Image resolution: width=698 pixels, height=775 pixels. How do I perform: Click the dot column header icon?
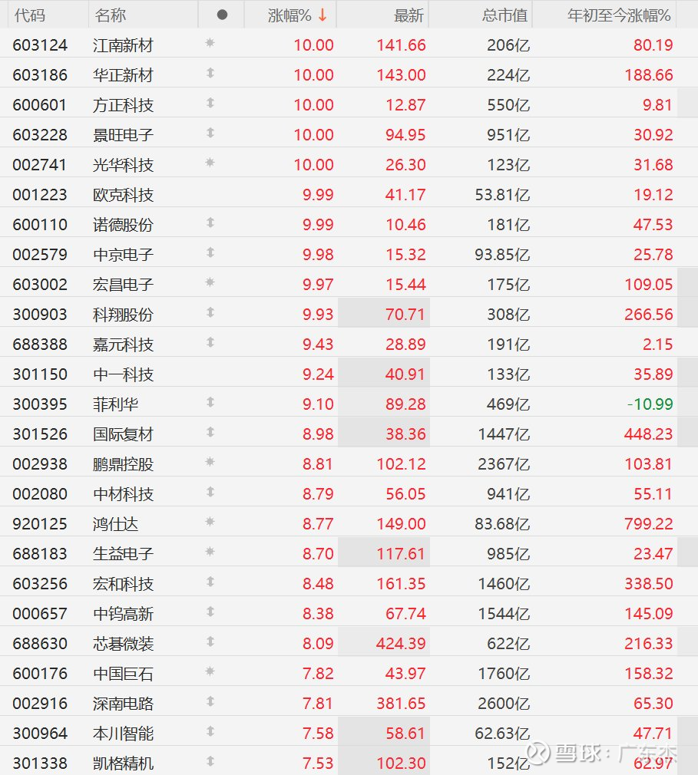222,15
